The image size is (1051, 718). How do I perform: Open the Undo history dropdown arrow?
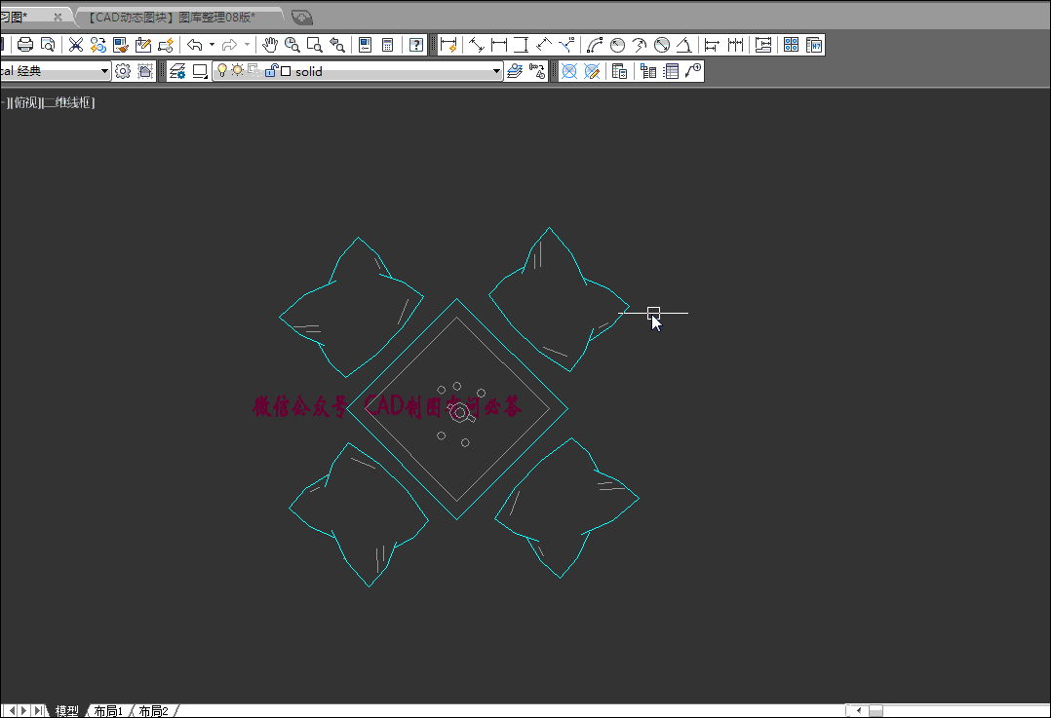click(x=212, y=45)
